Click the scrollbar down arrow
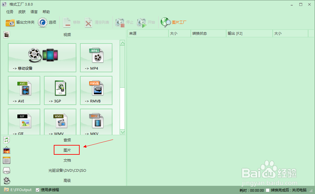315x194 pixels. tap(122, 132)
